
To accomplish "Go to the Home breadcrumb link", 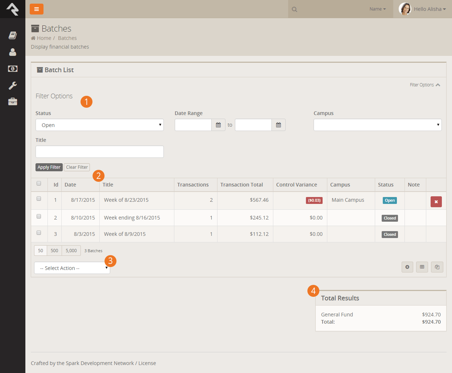I will pyautogui.click(x=44, y=38).
